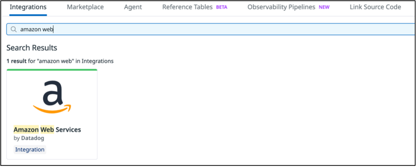
Task: Go to the Agent tab
Action: (133, 7)
